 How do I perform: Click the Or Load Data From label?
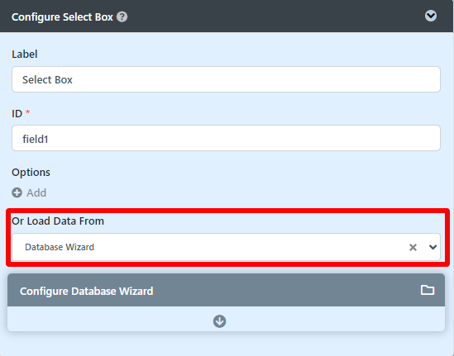point(58,221)
